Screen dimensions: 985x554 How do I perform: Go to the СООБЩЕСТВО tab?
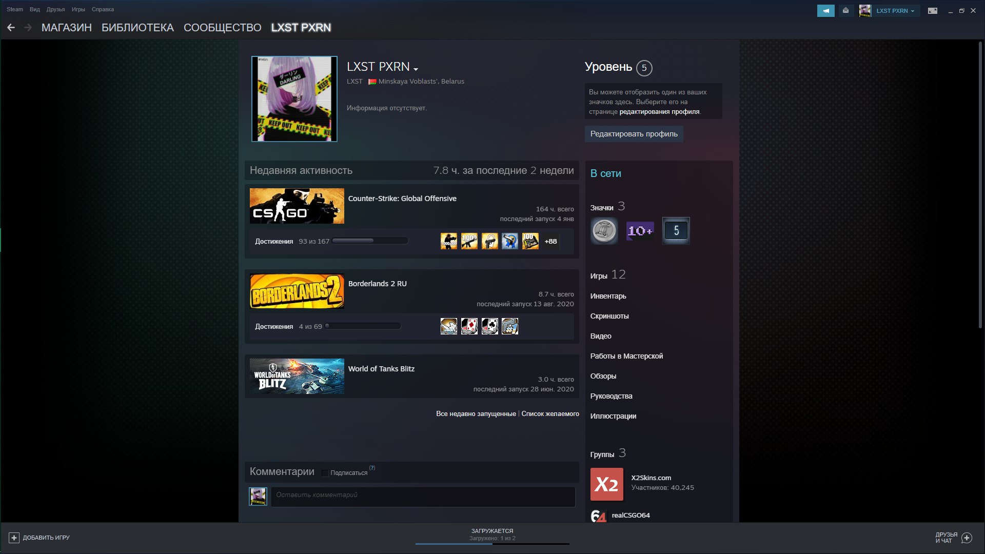coord(223,28)
